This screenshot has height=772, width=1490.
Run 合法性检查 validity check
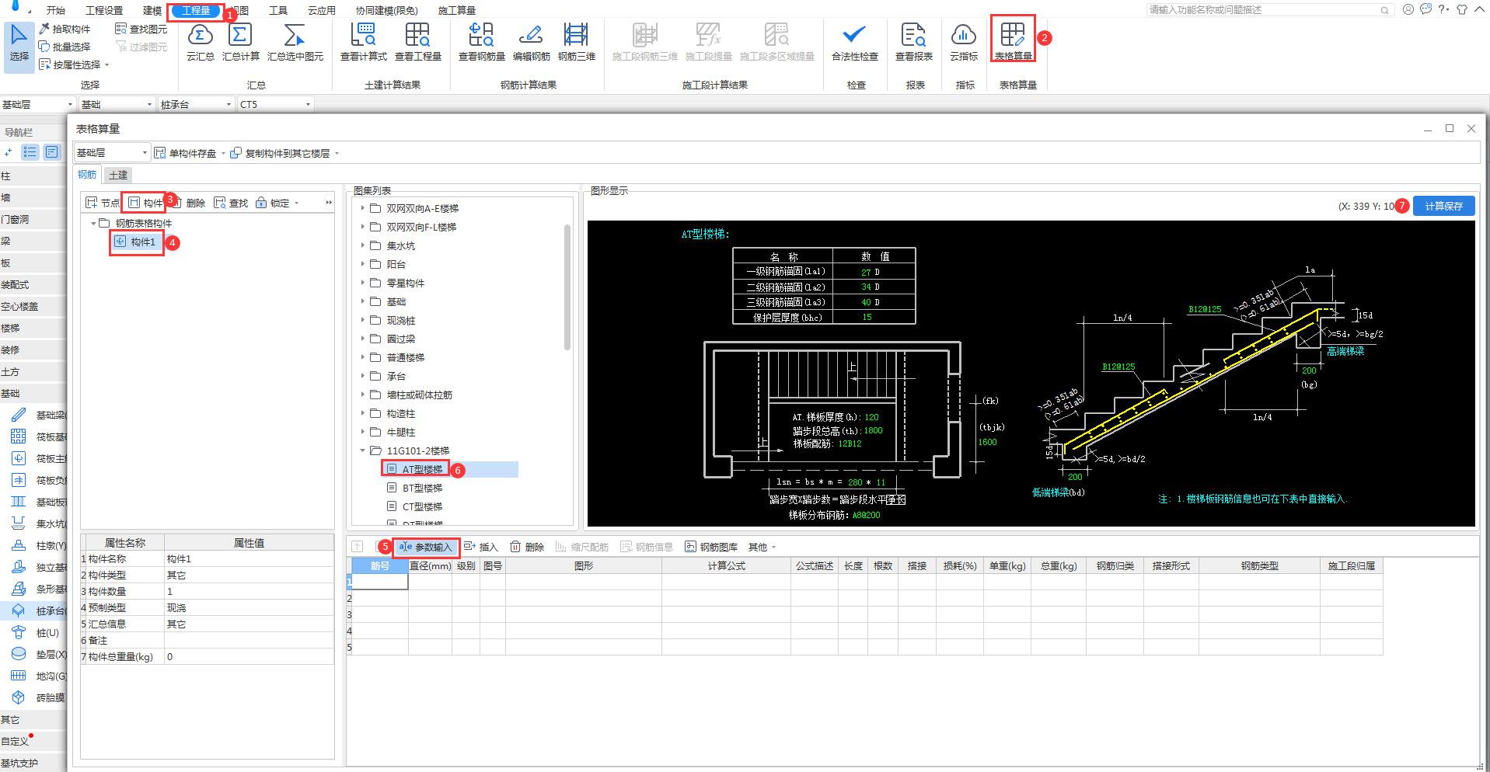point(854,42)
